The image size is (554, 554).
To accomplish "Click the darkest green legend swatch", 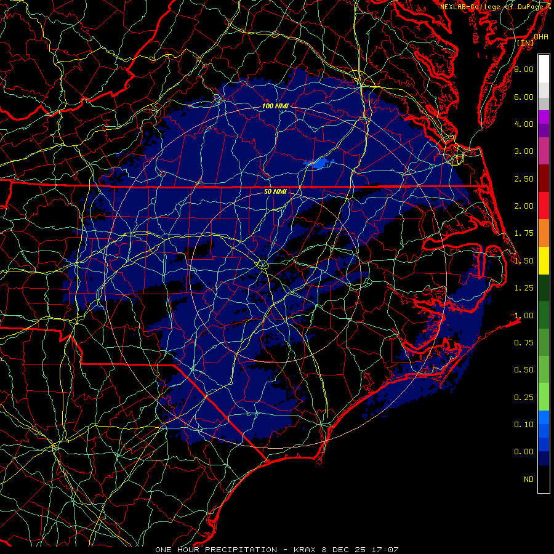I will [x=544, y=287].
